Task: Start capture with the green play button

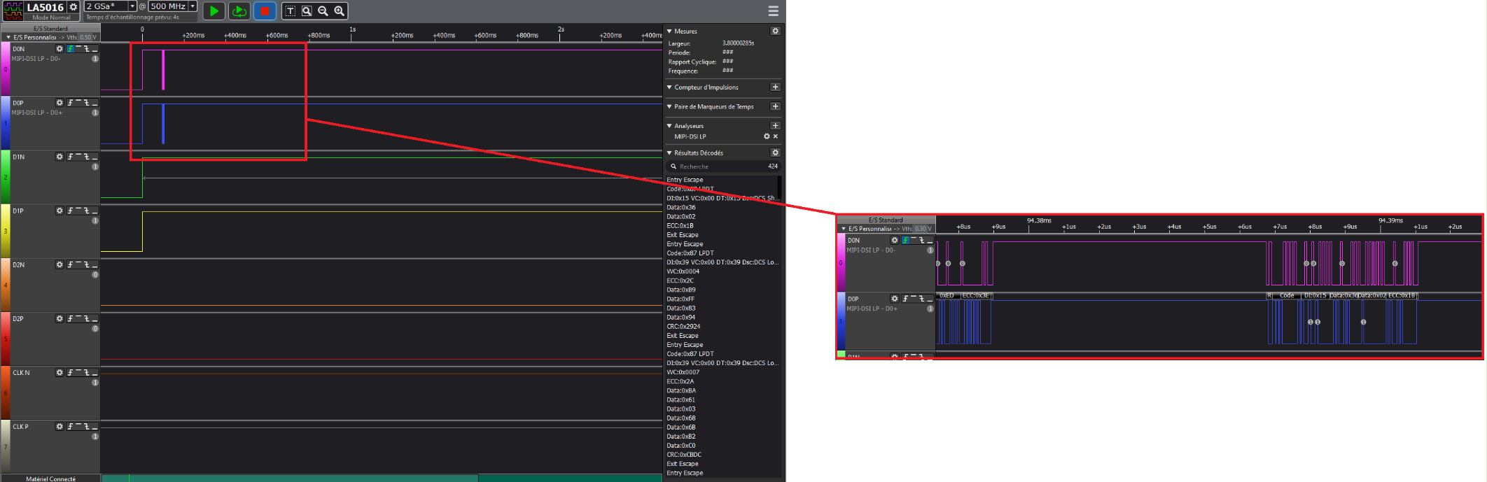Action: (x=214, y=10)
